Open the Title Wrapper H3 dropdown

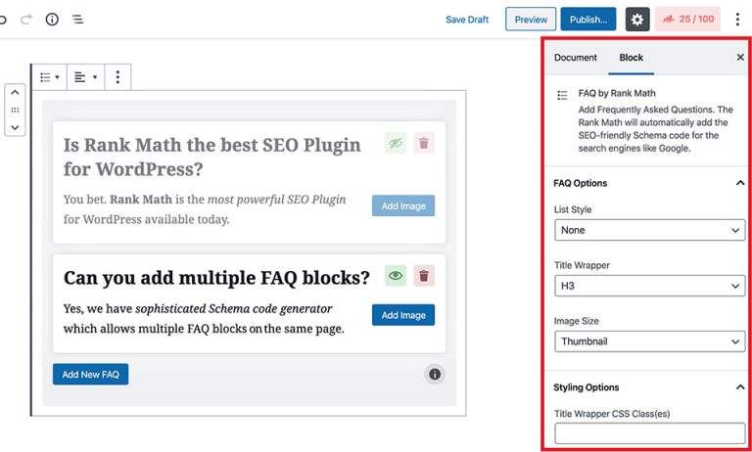[x=649, y=287]
